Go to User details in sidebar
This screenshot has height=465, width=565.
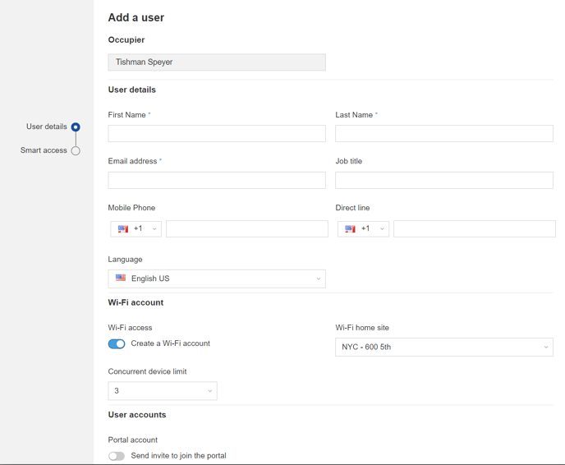47,127
